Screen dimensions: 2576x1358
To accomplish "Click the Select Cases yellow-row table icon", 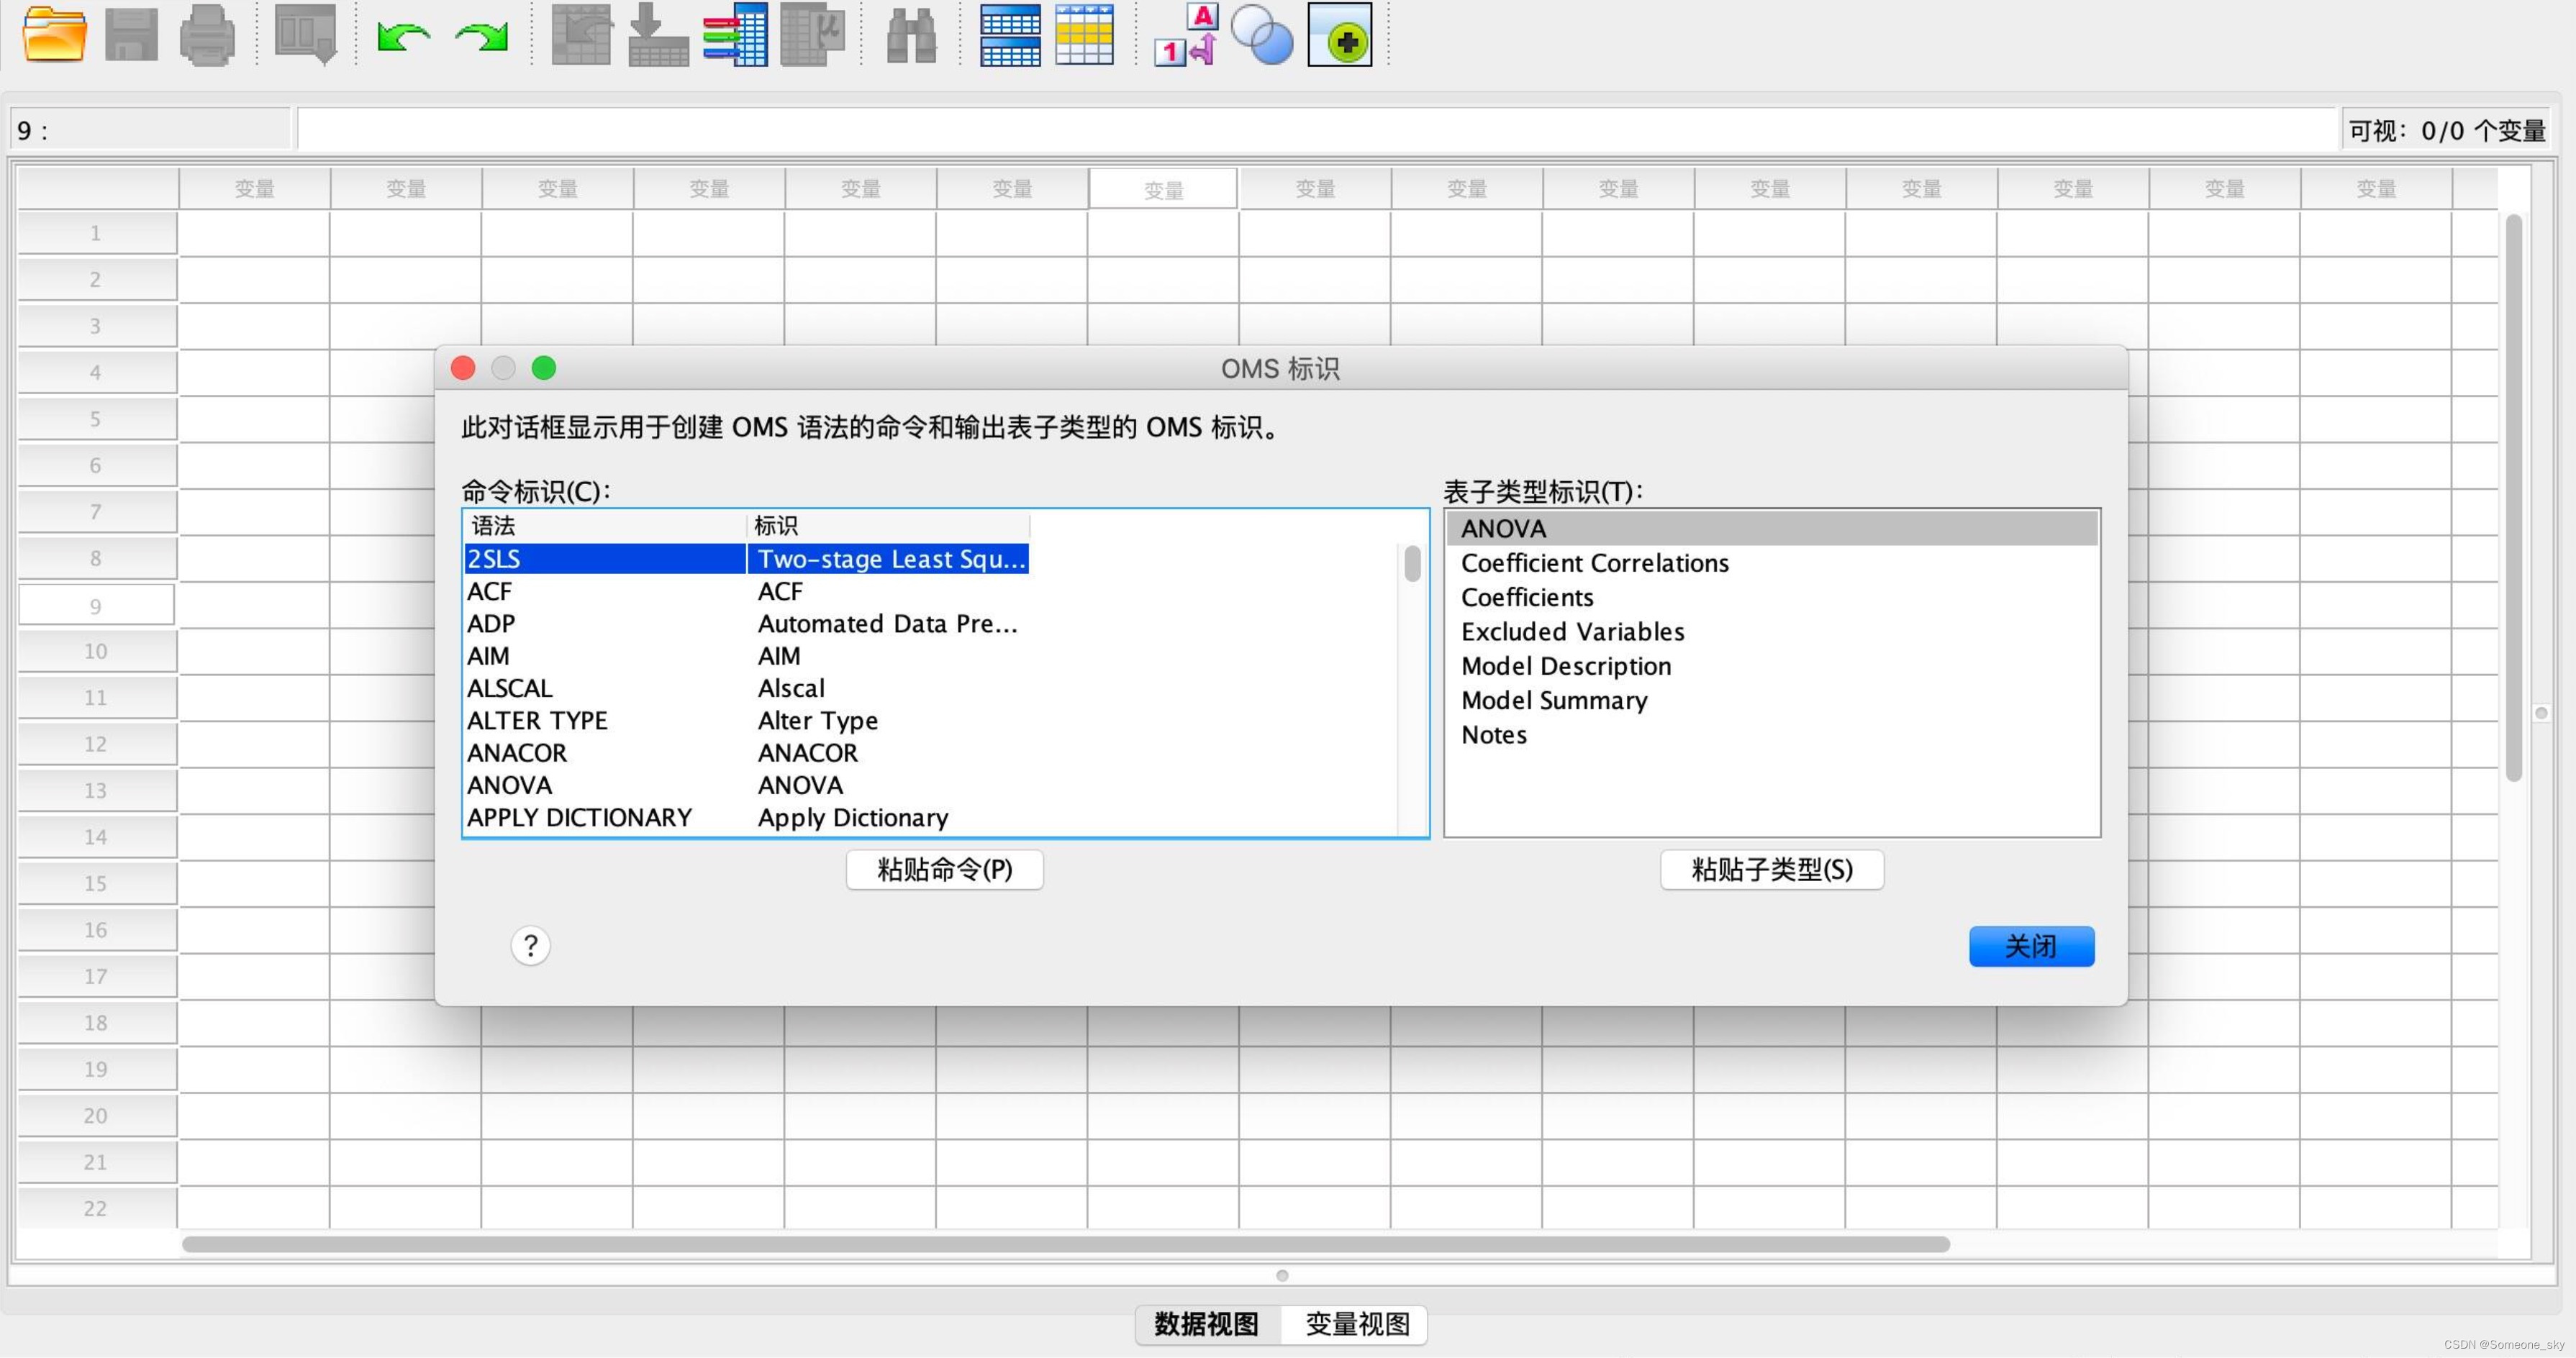I will coord(1084,37).
